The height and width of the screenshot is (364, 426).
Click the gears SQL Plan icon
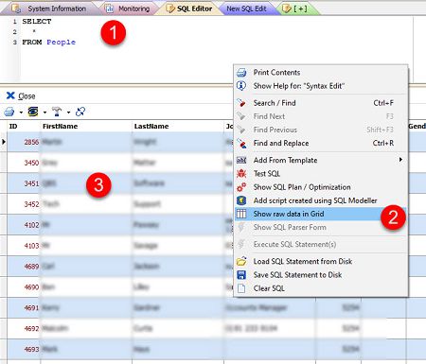(x=241, y=187)
